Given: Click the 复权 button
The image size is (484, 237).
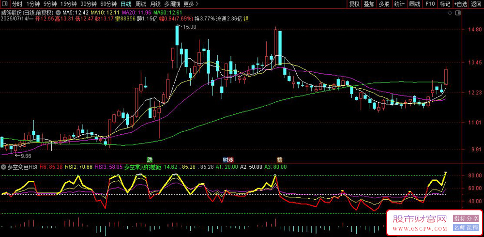Looking at the screenshot, I should click(x=354, y=4).
